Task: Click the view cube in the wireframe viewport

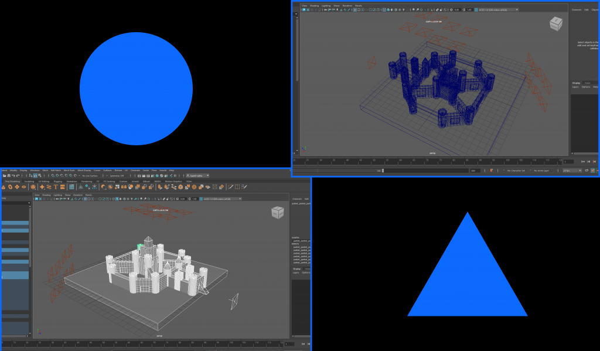Action: (x=555, y=23)
